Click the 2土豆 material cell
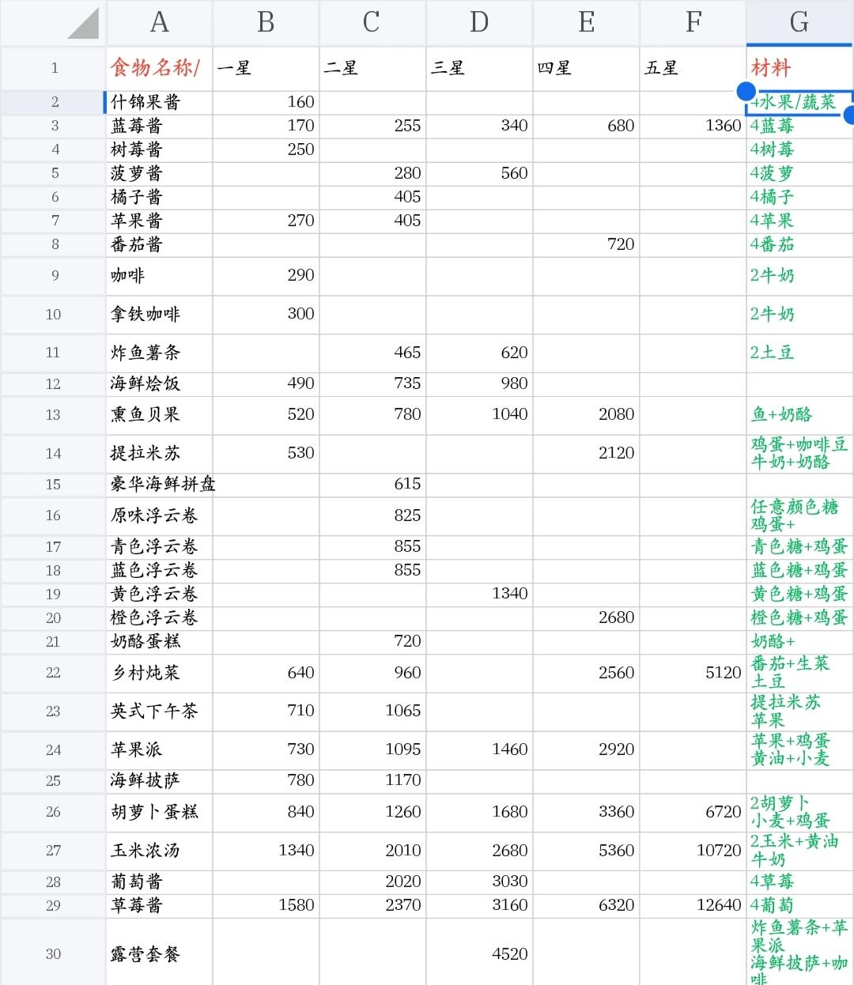Image resolution: width=854 pixels, height=985 pixels. click(x=799, y=353)
